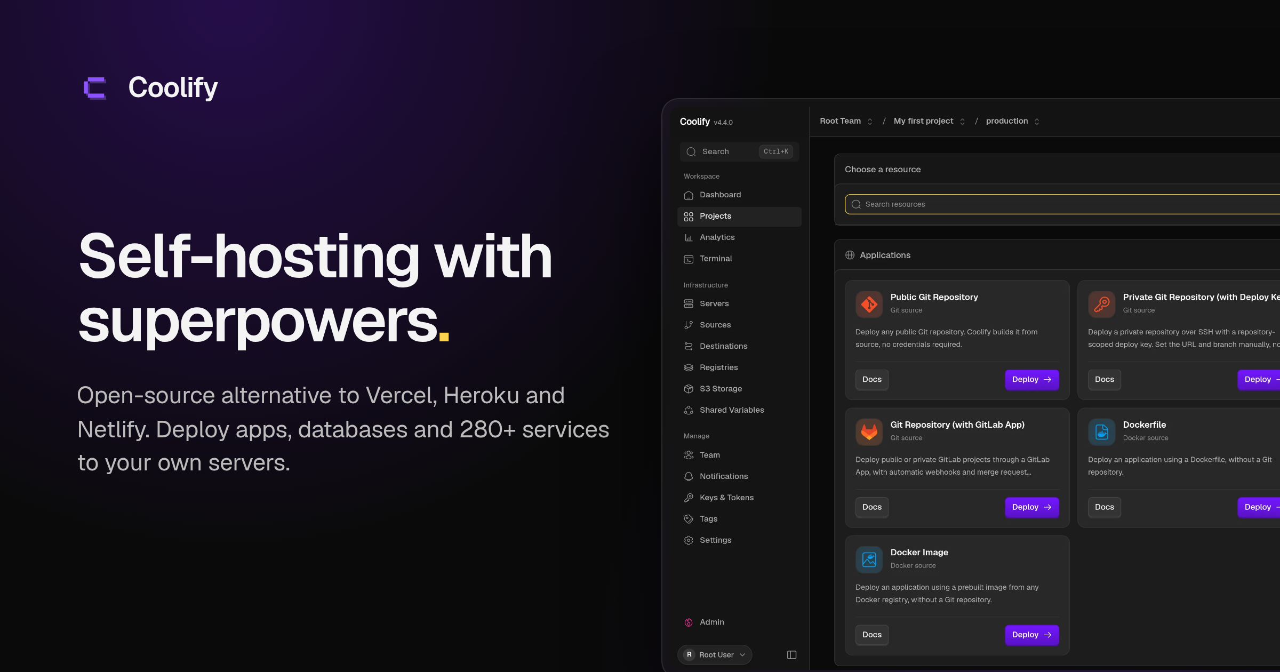Open Team in the sidebar
Image resolution: width=1280 pixels, height=672 pixels.
[x=739, y=455]
